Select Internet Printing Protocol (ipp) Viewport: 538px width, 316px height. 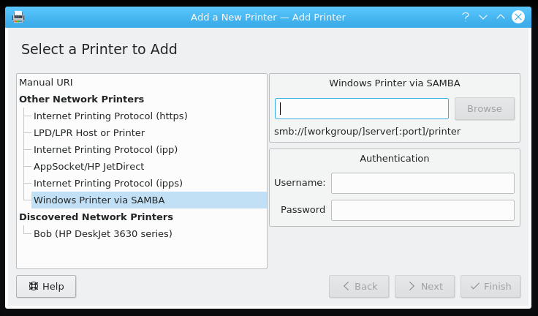[x=105, y=150]
